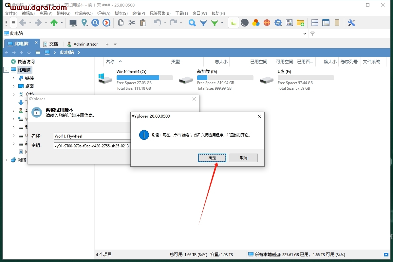Go back with the gray left arrow

click(23, 23)
